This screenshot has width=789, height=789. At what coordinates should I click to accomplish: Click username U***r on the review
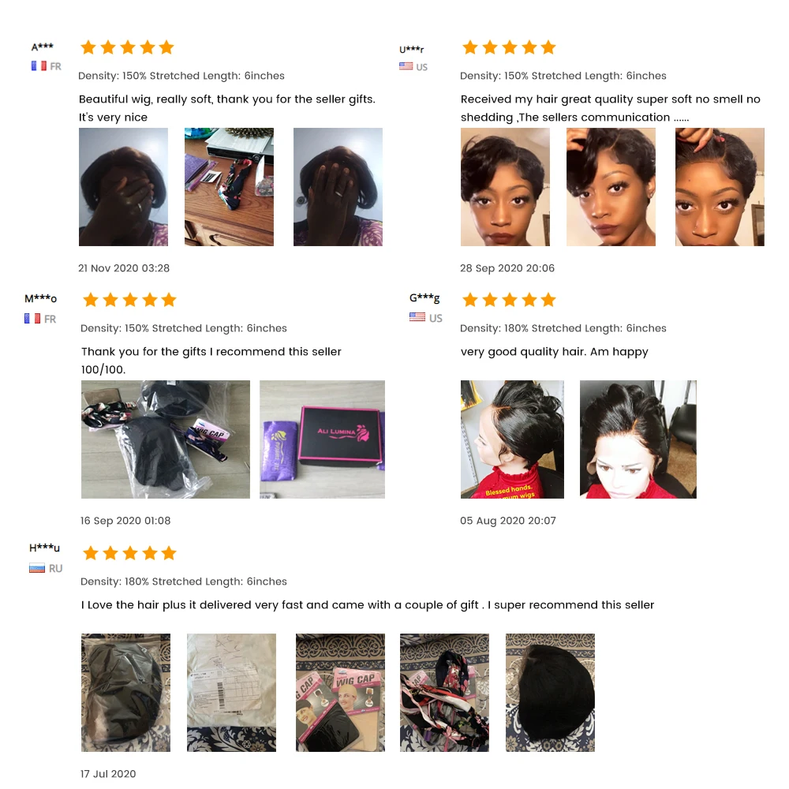pyautogui.click(x=412, y=49)
